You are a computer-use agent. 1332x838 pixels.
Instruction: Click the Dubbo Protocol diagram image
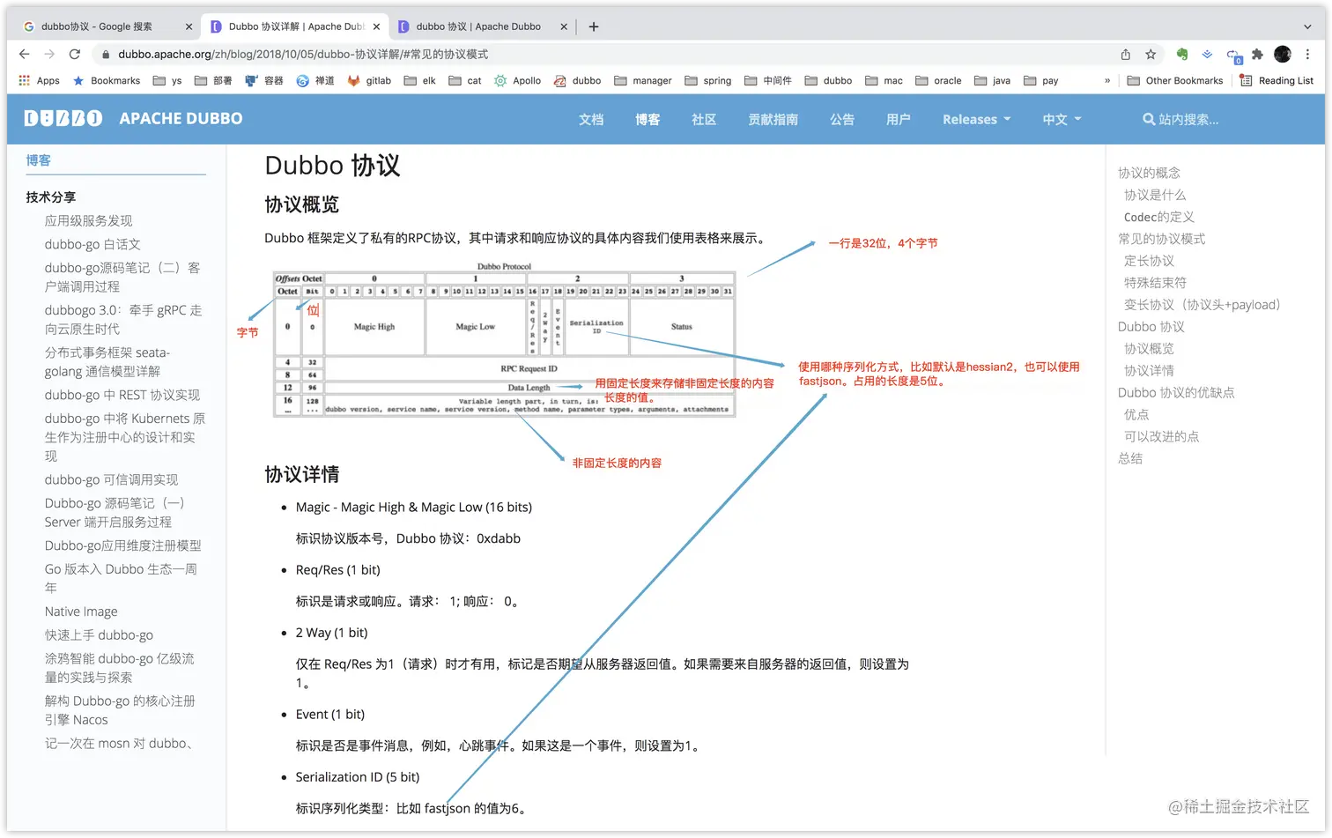(504, 339)
